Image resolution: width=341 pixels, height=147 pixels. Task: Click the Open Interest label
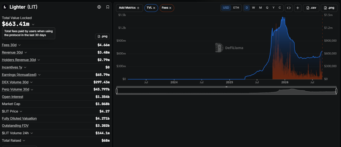coord(12,97)
